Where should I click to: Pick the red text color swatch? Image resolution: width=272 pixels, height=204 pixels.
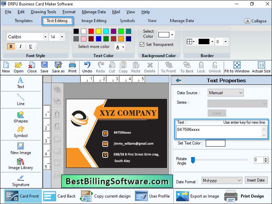pos(91,31)
